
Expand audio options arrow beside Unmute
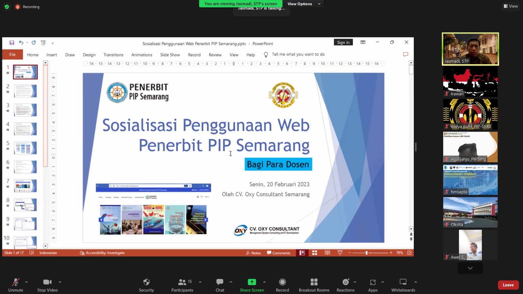click(26, 282)
